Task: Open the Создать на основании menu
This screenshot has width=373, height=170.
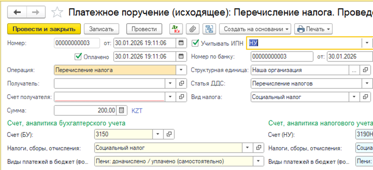Action: [x=256, y=29]
